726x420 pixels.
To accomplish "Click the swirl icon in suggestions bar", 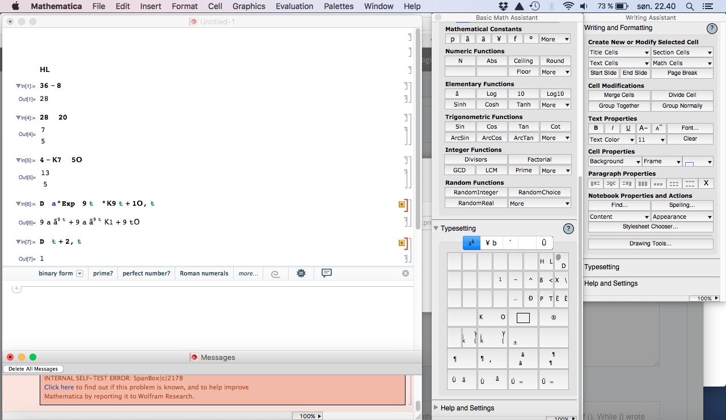I will click(x=276, y=273).
